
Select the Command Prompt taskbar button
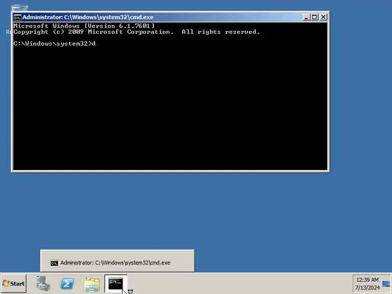[x=116, y=284]
